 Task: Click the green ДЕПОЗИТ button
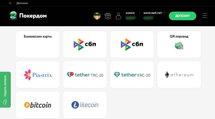182,16
